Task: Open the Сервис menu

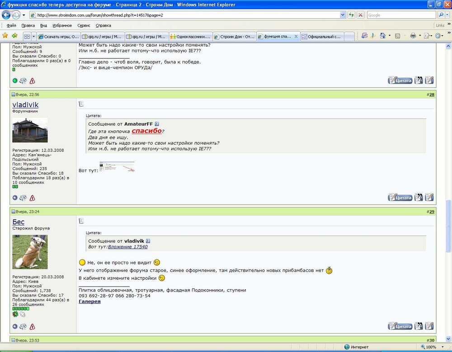Action: [x=84, y=25]
